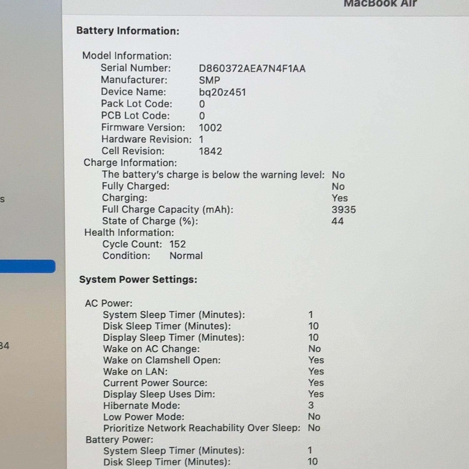Click the highlighted blue sidebar item
The width and height of the screenshot is (469, 469).
[x=28, y=266]
